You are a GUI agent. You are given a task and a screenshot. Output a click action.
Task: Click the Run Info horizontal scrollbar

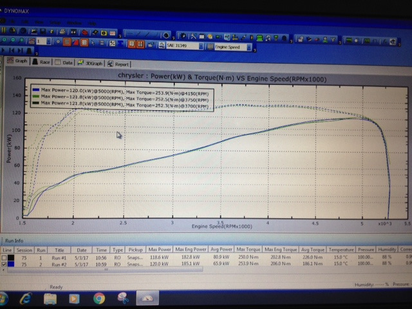pyautogui.click(x=105, y=269)
